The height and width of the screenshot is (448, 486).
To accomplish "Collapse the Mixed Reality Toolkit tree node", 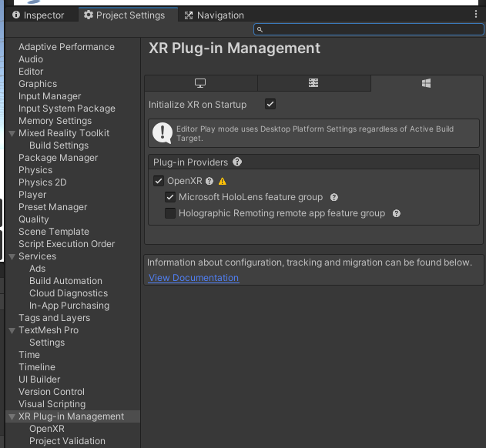I will 12,133.
